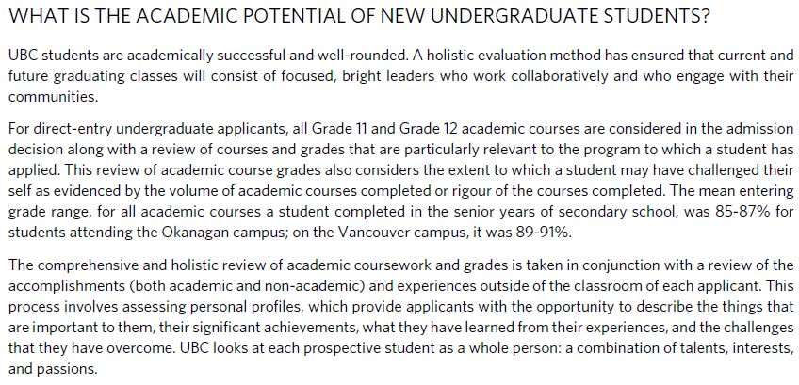Click the final words 'and passions.'
The image size is (799, 385).
pyautogui.click(x=53, y=369)
